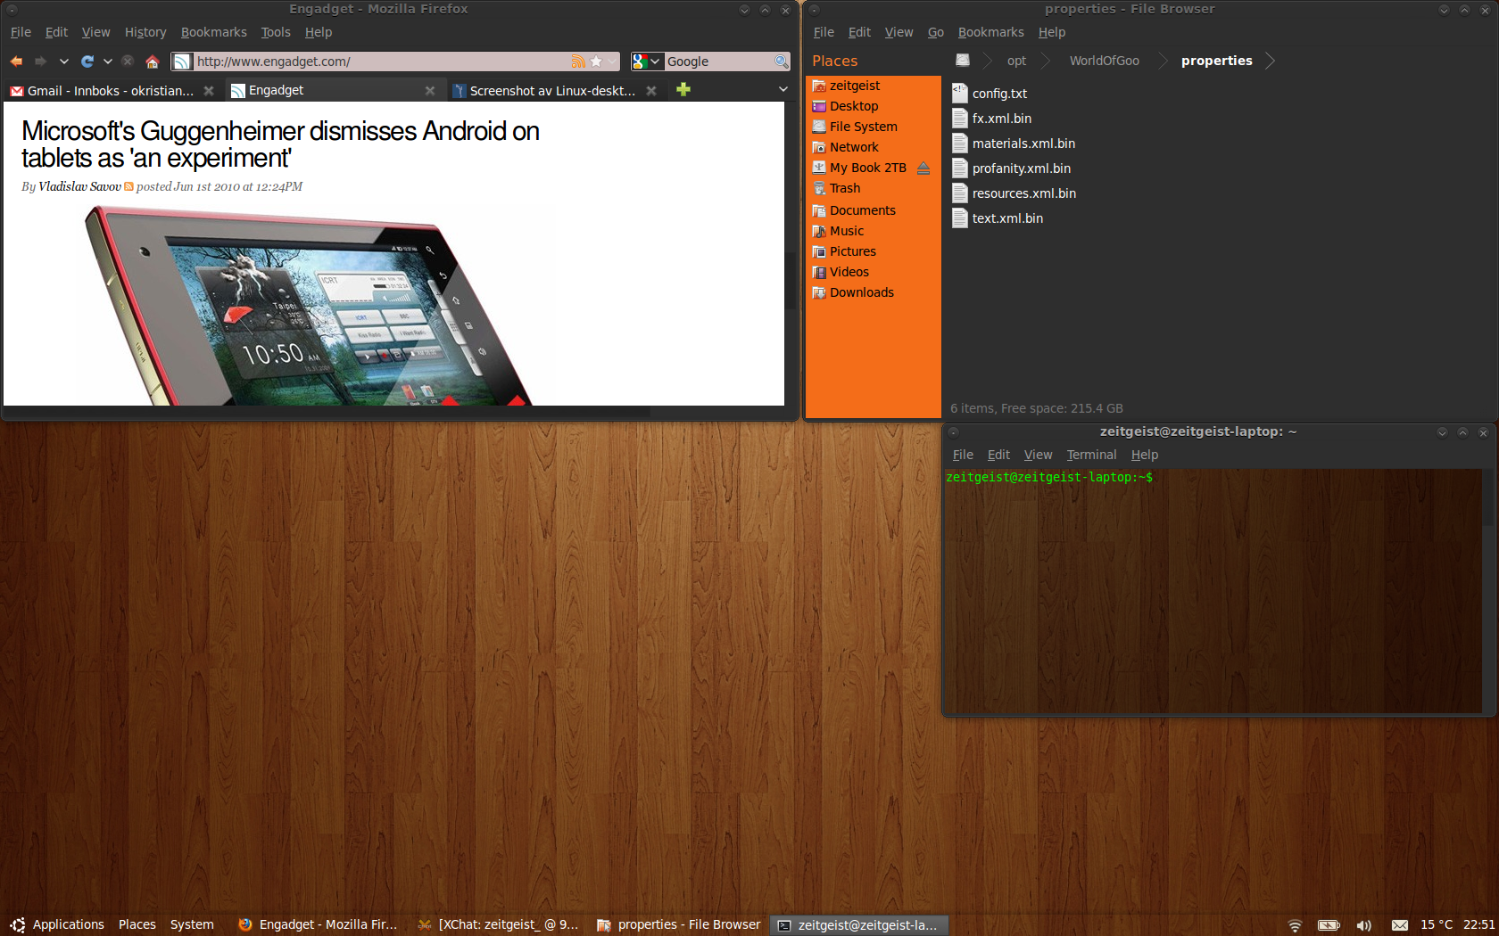Click the search magnifier in Google box
The height and width of the screenshot is (936, 1499).
click(x=782, y=62)
